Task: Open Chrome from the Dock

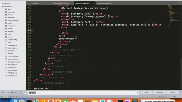Action: [51, 101]
